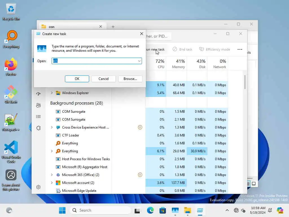Viewport: 289px width, 217px height.
Task: Open Recycle Bin desktop icon
Action: click(x=11, y=12)
